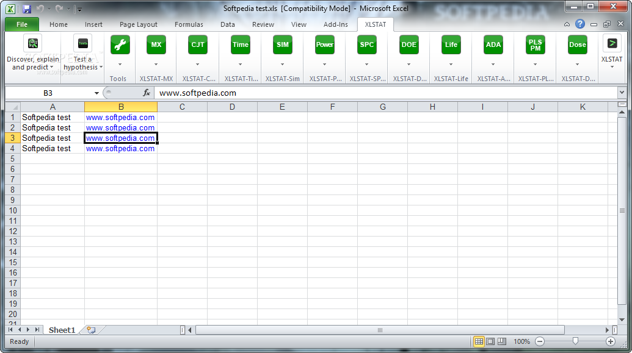Open the link in cell B2
Viewport: 632px width, 353px height.
click(120, 128)
